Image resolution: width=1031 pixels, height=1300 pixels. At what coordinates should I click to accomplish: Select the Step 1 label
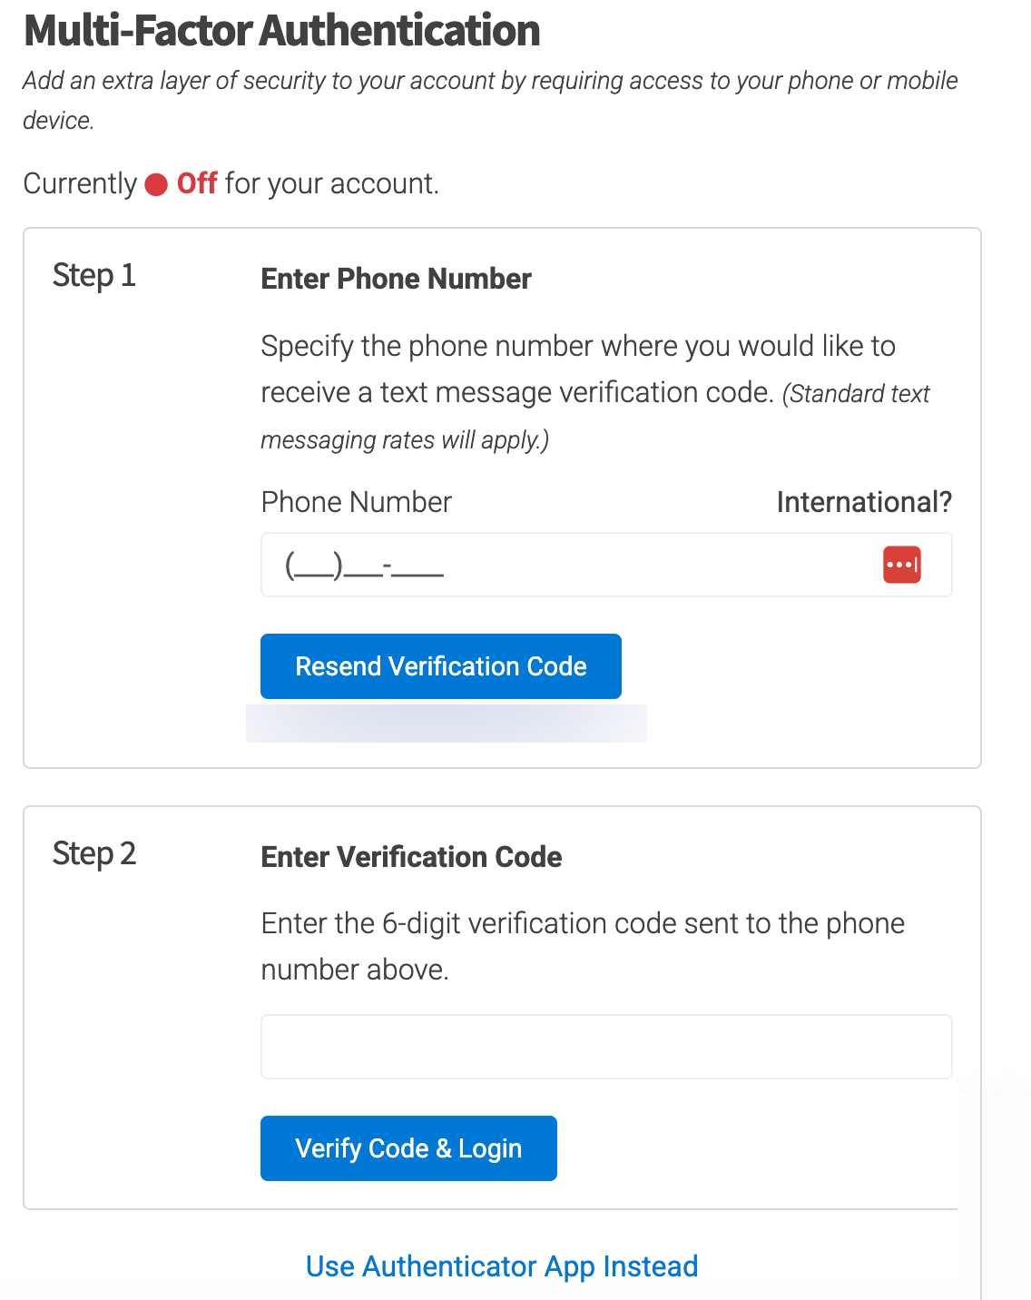tap(94, 275)
